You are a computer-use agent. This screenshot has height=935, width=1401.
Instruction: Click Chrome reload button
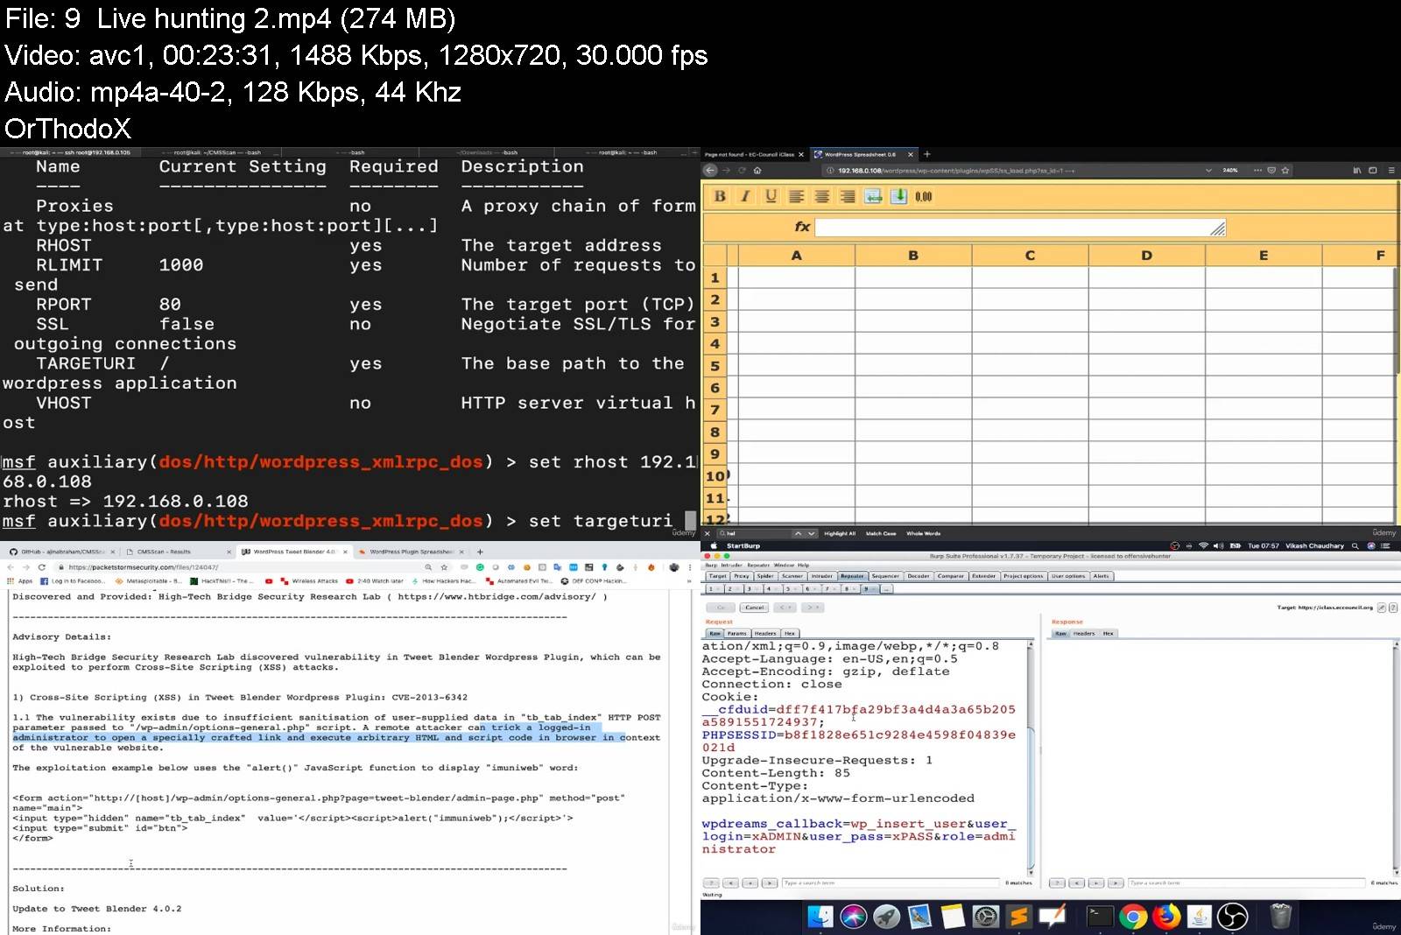click(41, 567)
